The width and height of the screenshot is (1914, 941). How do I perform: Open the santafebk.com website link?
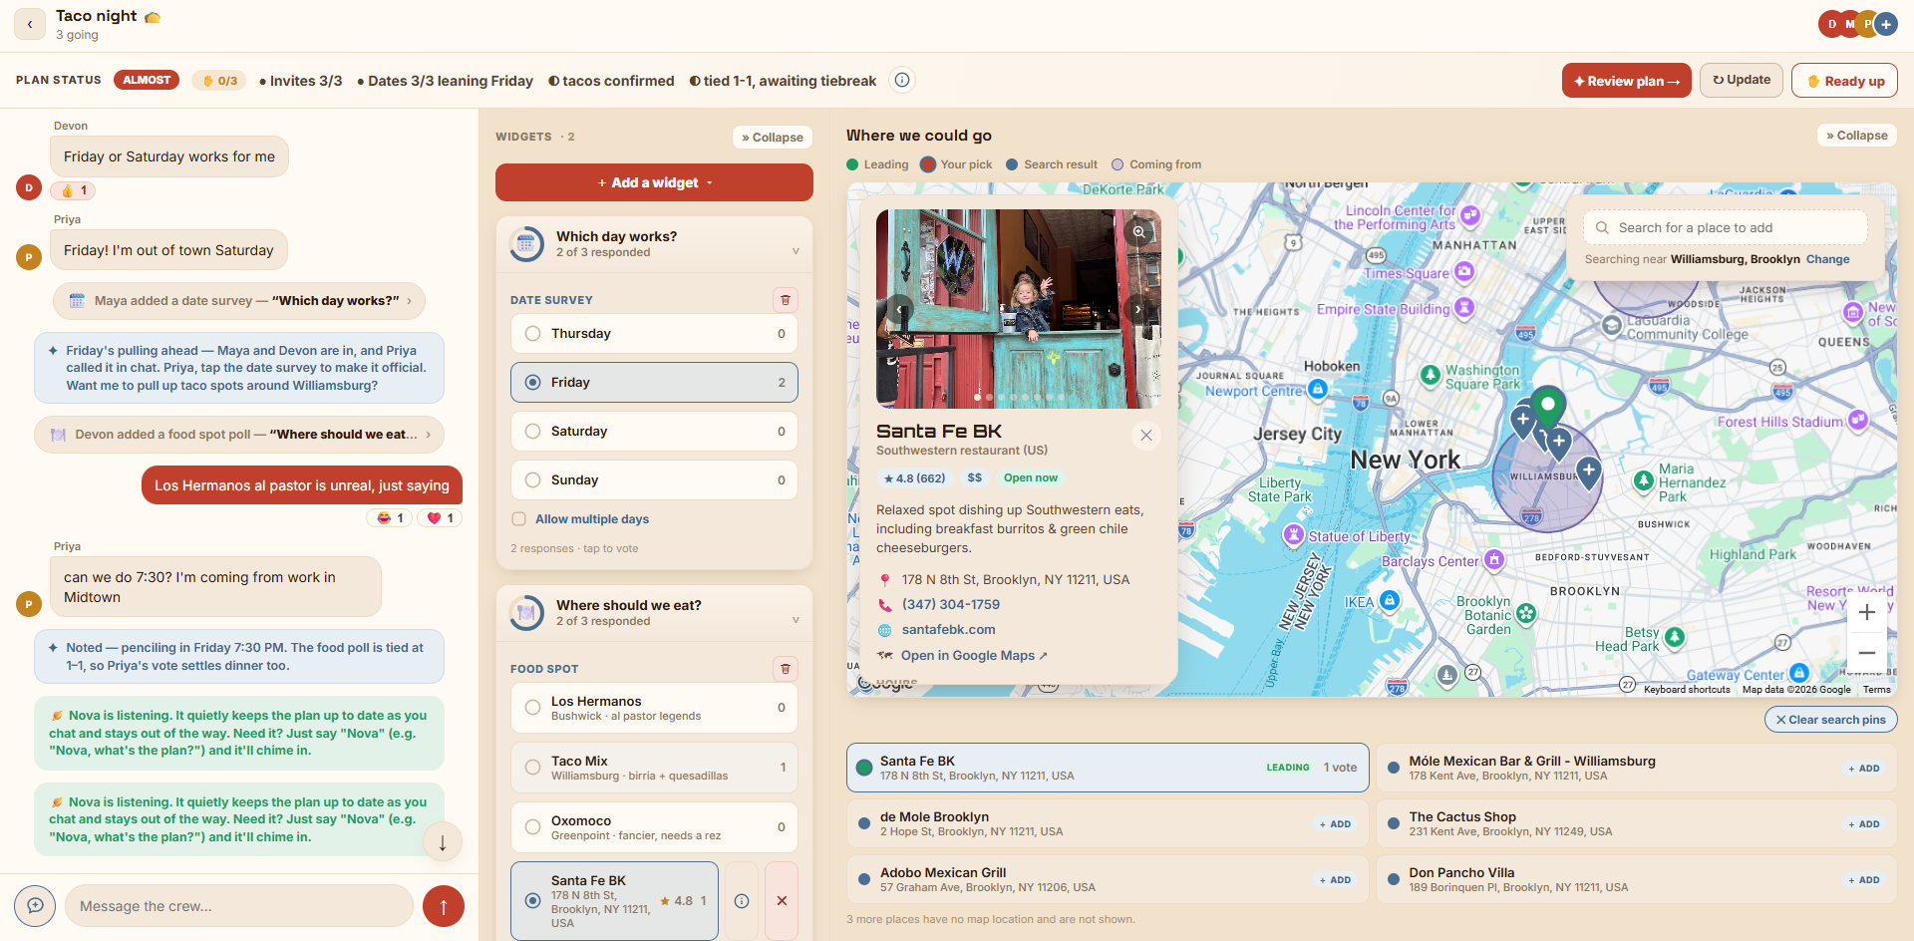coord(948,630)
